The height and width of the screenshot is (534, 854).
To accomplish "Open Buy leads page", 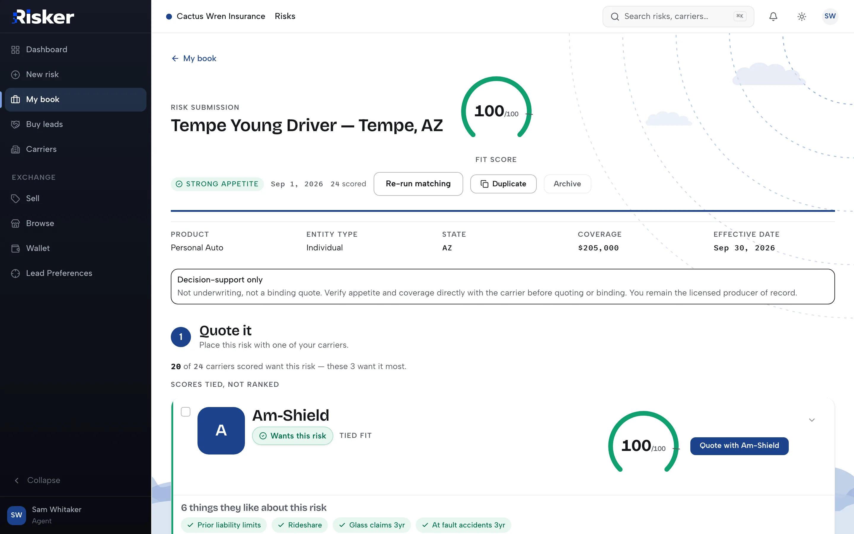I will pyautogui.click(x=76, y=124).
